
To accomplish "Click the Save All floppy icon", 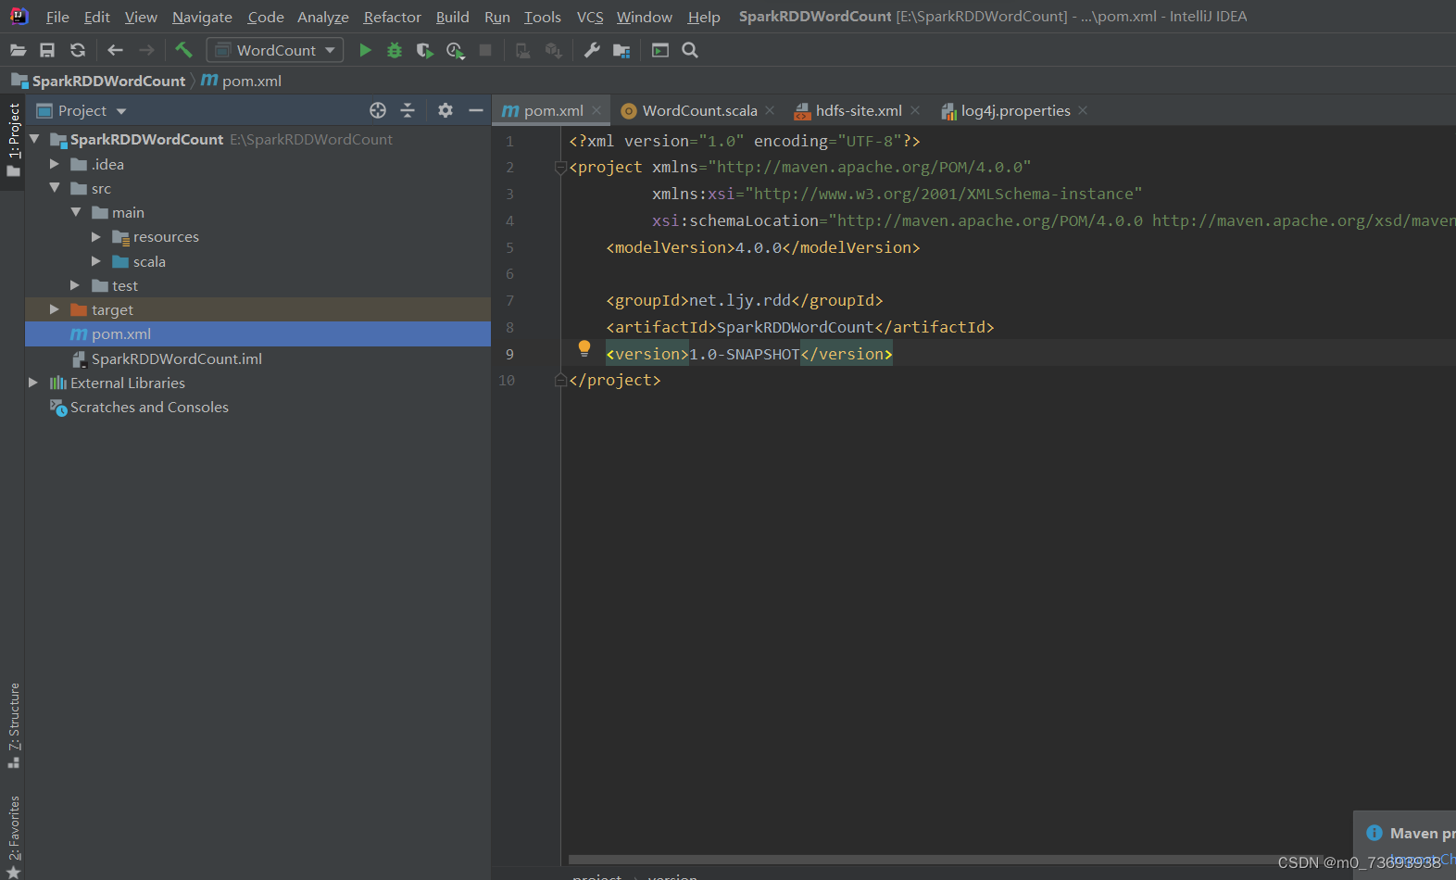I will pos(47,50).
